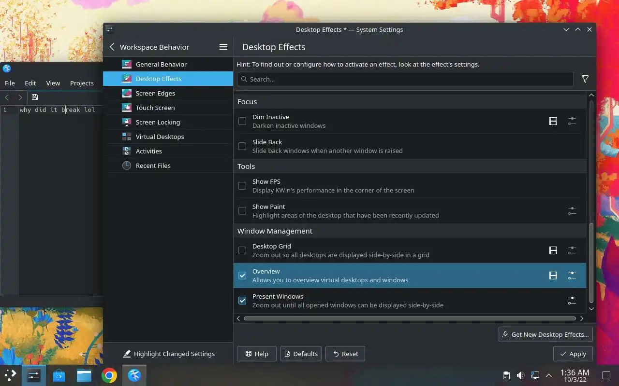Image resolution: width=619 pixels, height=386 pixels.
Task: Click the scroll down arrow of effects list
Action: (x=591, y=309)
